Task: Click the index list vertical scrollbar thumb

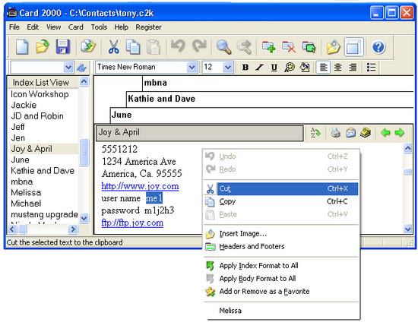Action: 84,153
